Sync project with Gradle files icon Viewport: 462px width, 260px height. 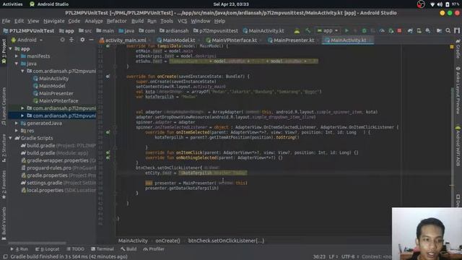[410, 30]
